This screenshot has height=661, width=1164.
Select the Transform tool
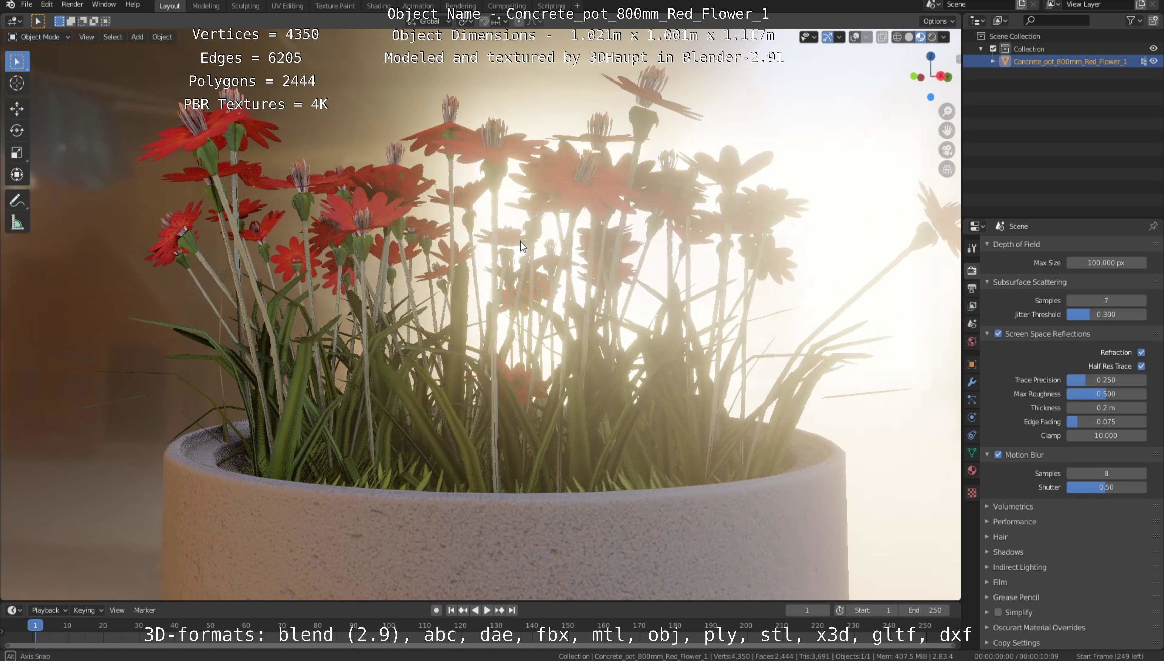(x=17, y=175)
